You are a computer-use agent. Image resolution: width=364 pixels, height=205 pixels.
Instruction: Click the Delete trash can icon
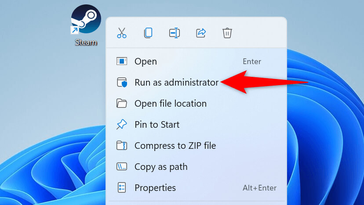point(227,33)
